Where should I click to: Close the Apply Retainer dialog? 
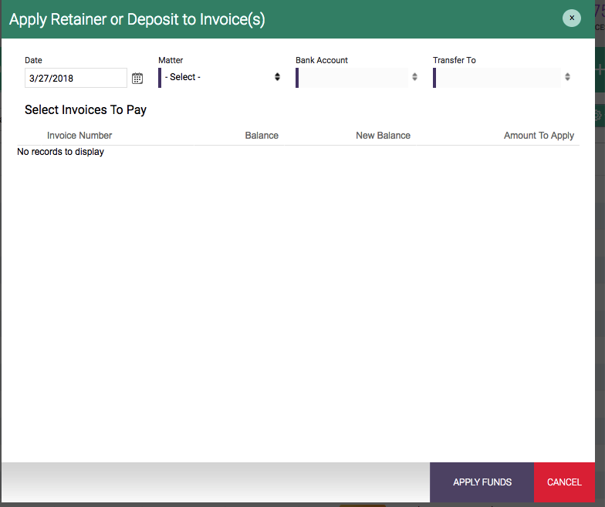pos(571,18)
